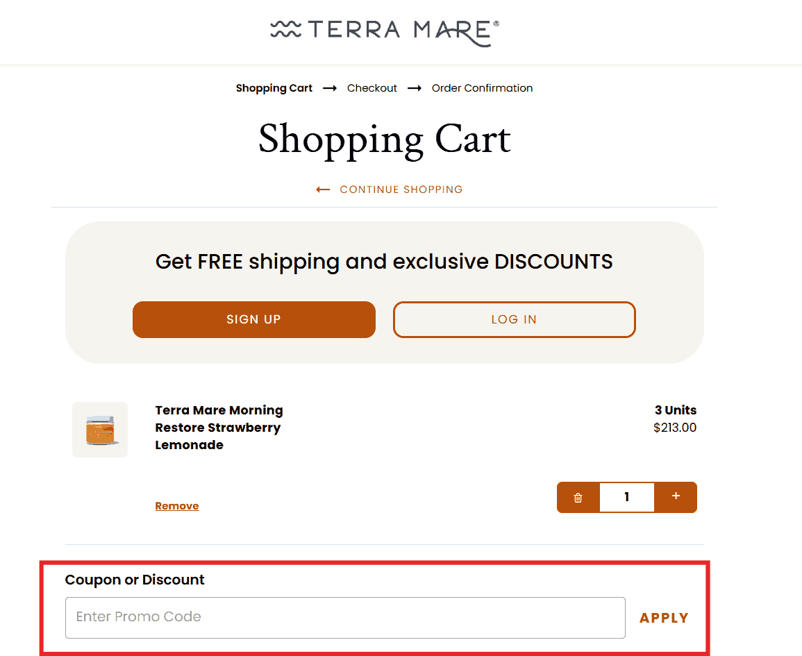Screen dimensions: 802x656
Task: Click the CONTINUE SHOPPING link
Action: [401, 190]
